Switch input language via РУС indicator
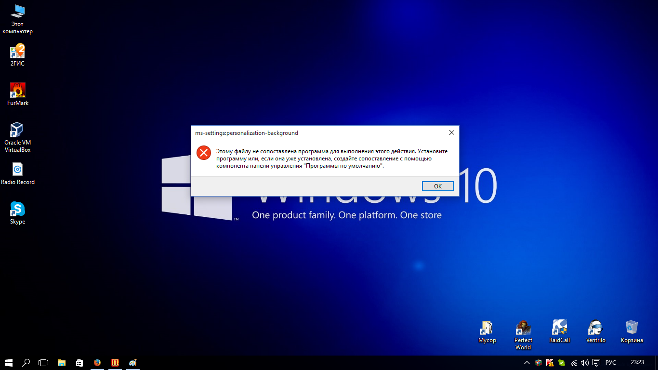The height and width of the screenshot is (370, 658). click(610, 362)
